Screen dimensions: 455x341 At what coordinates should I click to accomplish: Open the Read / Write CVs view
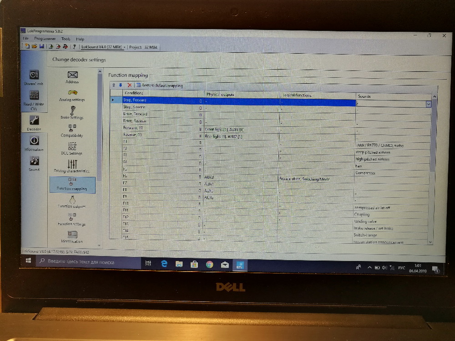point(34,98)
